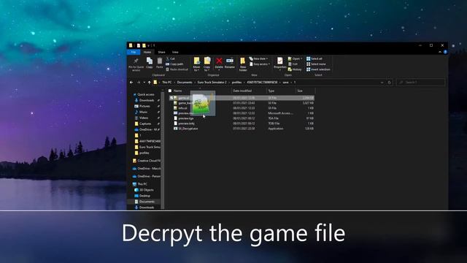The image size is (467, 263).
Task: Click the Refresh button beside address bar
Action: (389, 83)
